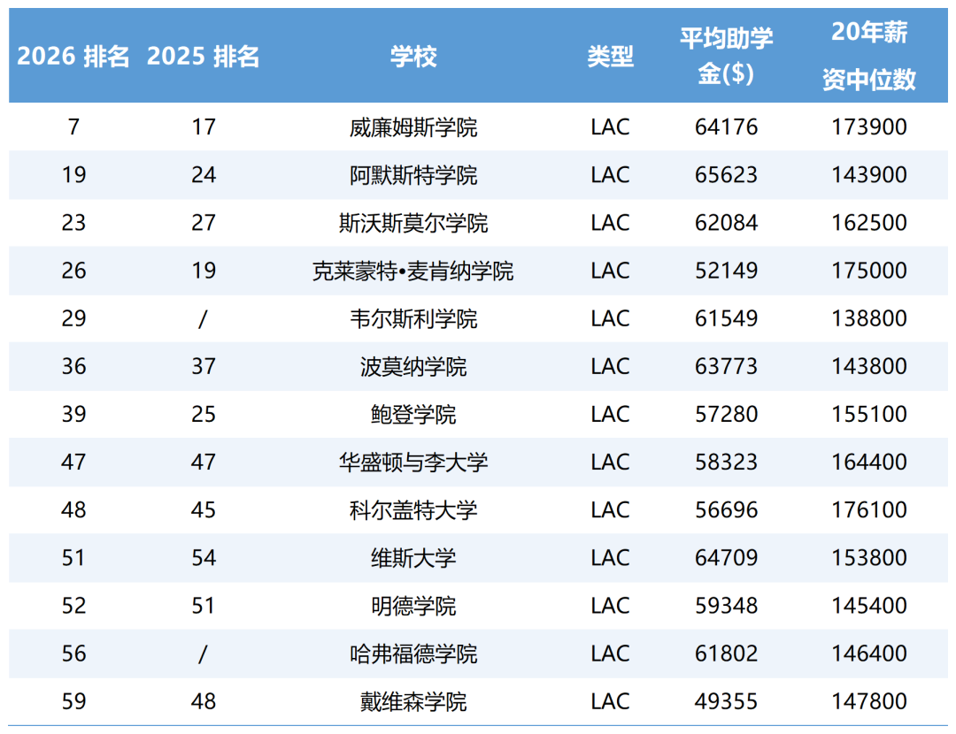Click the aid value 65623

pos(726,175)
